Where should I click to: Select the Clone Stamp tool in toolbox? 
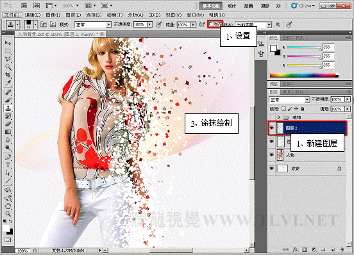click(x=8, y=108)
